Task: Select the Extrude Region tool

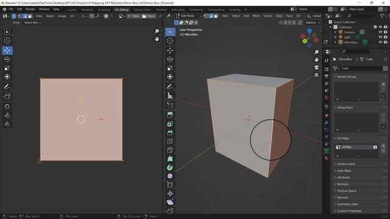Action: click(x=170, y=115)
